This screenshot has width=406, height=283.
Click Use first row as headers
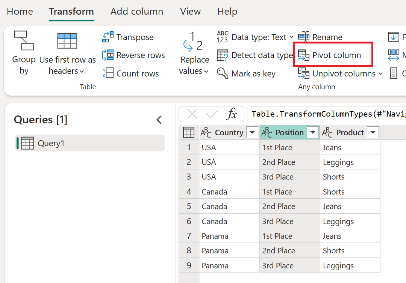coord(67,53)
